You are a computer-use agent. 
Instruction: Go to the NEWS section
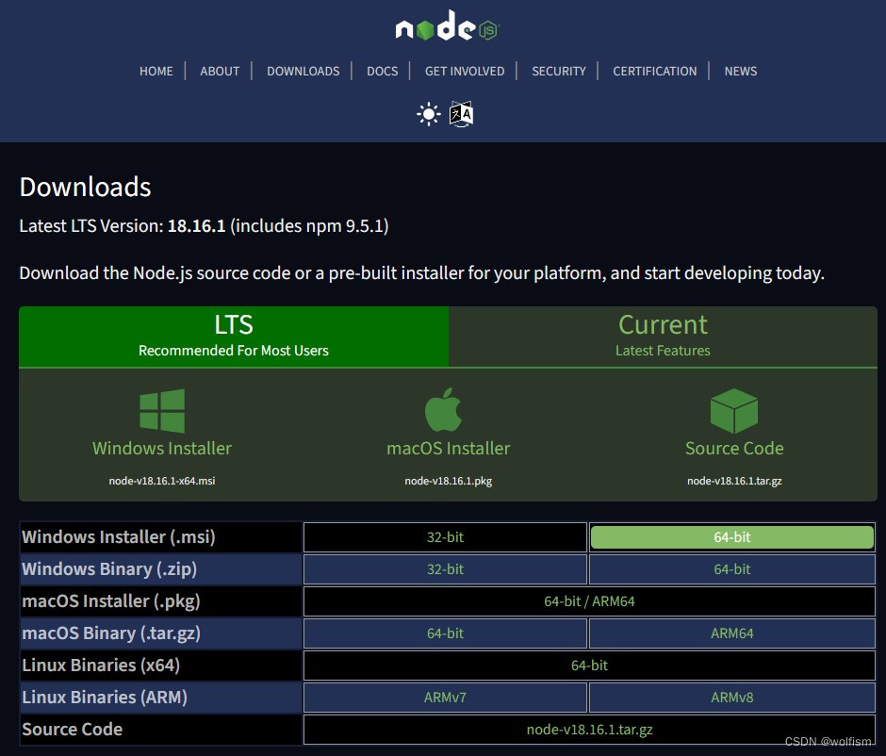tap(741, 72)
